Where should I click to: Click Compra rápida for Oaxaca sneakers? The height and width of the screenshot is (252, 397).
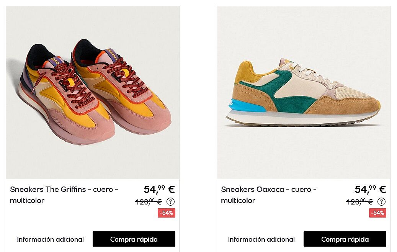345,239
